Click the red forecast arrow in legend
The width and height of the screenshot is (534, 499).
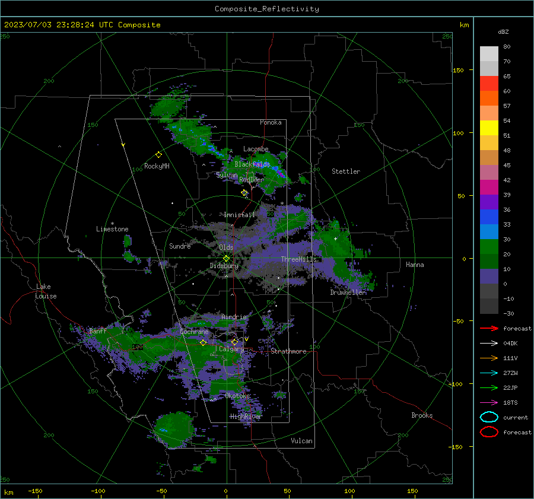489,328
